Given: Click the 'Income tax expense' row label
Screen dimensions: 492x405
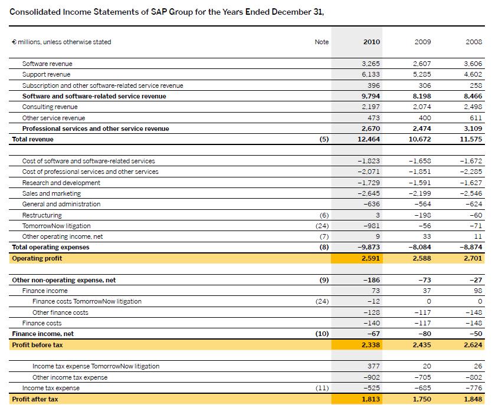Looking at the screenshot, I should click(51, 388).
